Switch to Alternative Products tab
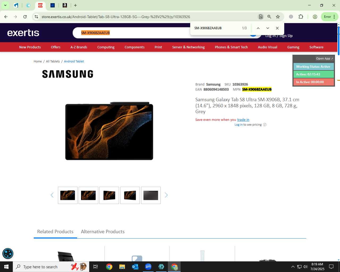340x272 pixels. click(x=103, y=232)
